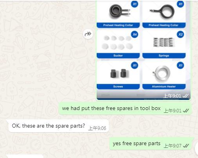Click the double-check receipt on the image message
Image resolution: width=198 pixels, height=158 pixels.
click(x=185, y=96)
